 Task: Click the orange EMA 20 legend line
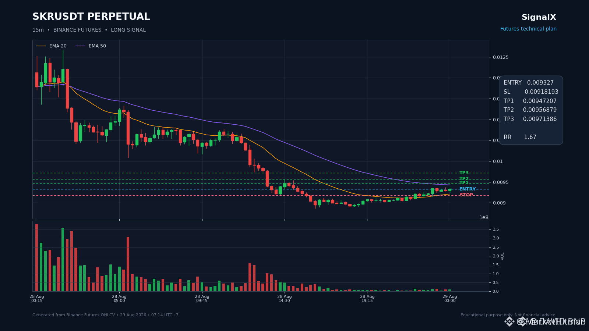41,46
